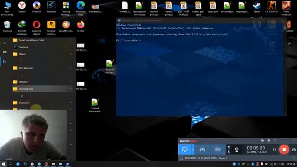The image size is (297, 167).
Task: Click the ENG language indicator in tray
Action: point(282,164)
